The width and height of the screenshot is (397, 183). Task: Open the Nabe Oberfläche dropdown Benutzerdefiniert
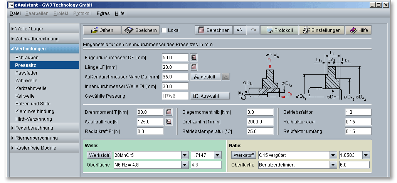(x=333, y=165)
